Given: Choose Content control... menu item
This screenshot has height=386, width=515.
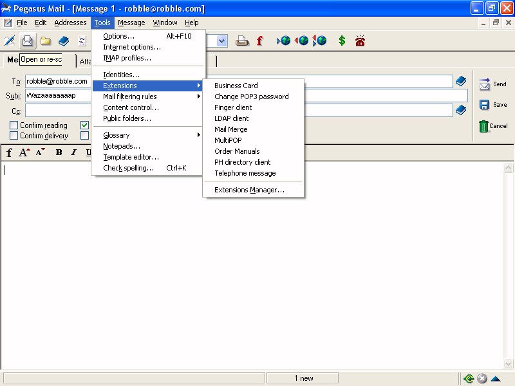Looking at the screenshot, I should 147,107.
